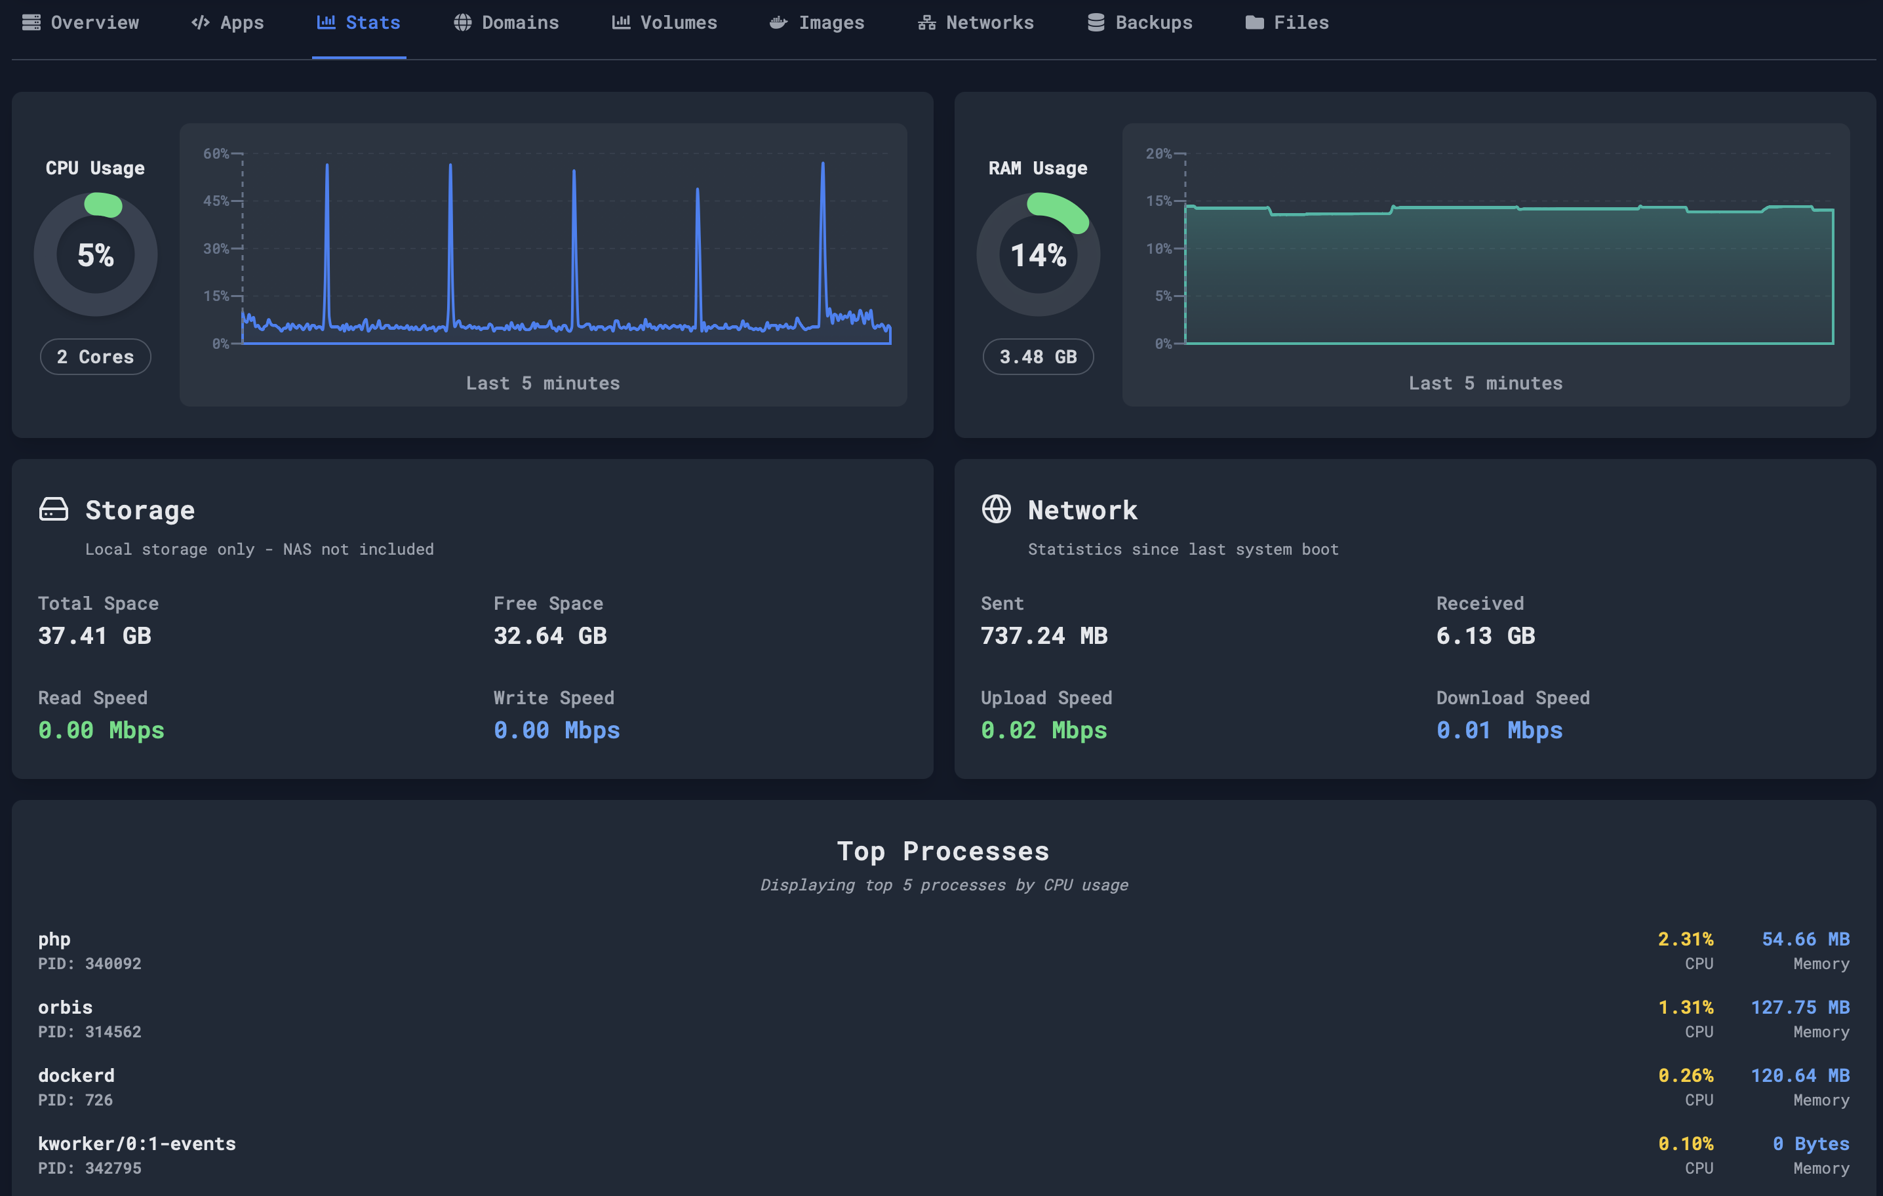Click the CPU Usage label
Viewport: 1883px width, 1196px height.
tap(96, 168)
